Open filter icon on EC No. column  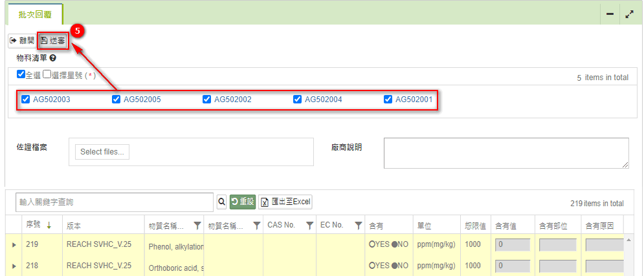point(358,226)
